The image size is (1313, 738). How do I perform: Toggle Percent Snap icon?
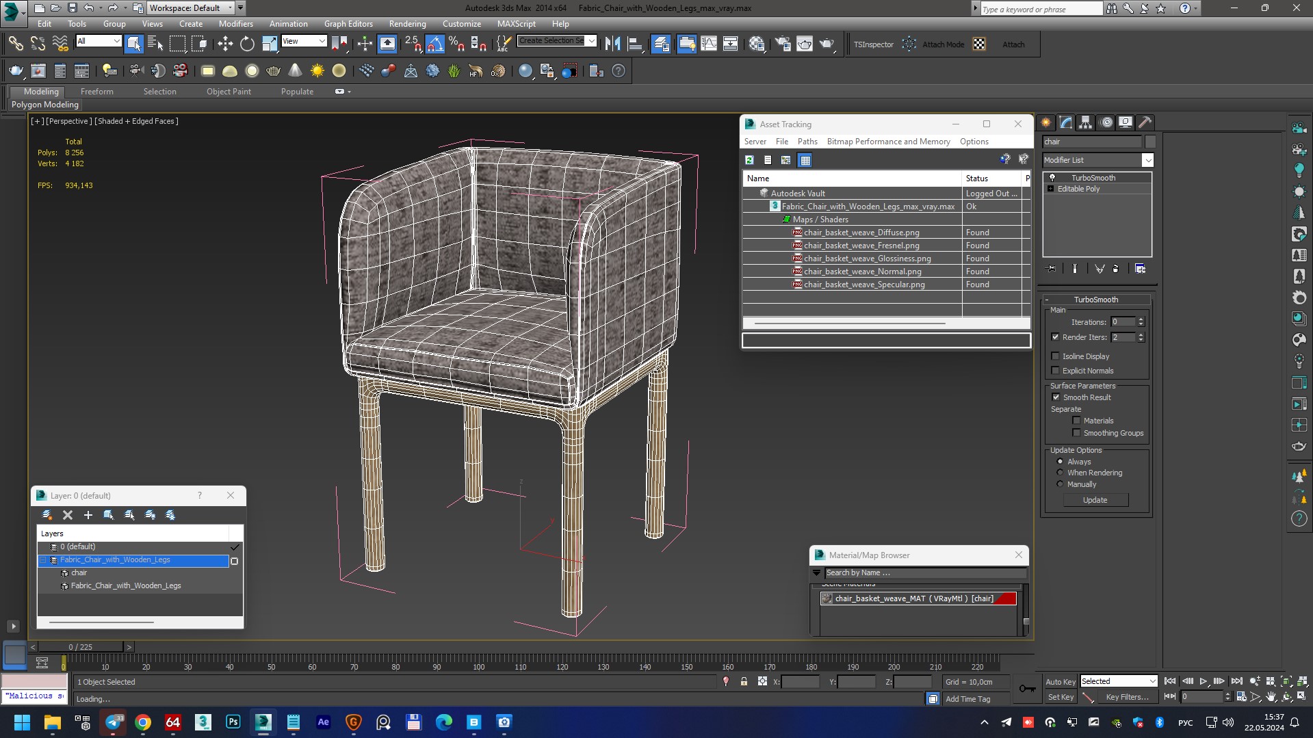(457, 44)
